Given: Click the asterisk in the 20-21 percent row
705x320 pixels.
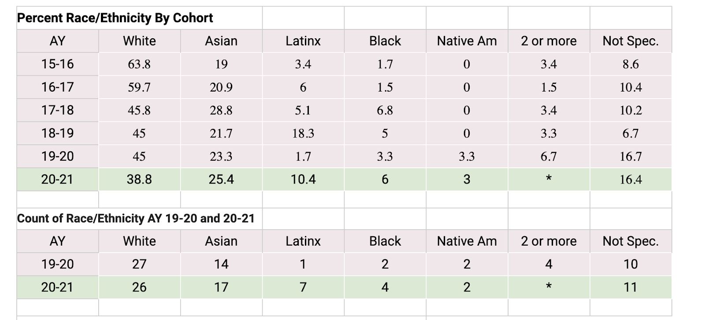Looking at the screenshot, I should pyautogui.click(x=549, y=179).
